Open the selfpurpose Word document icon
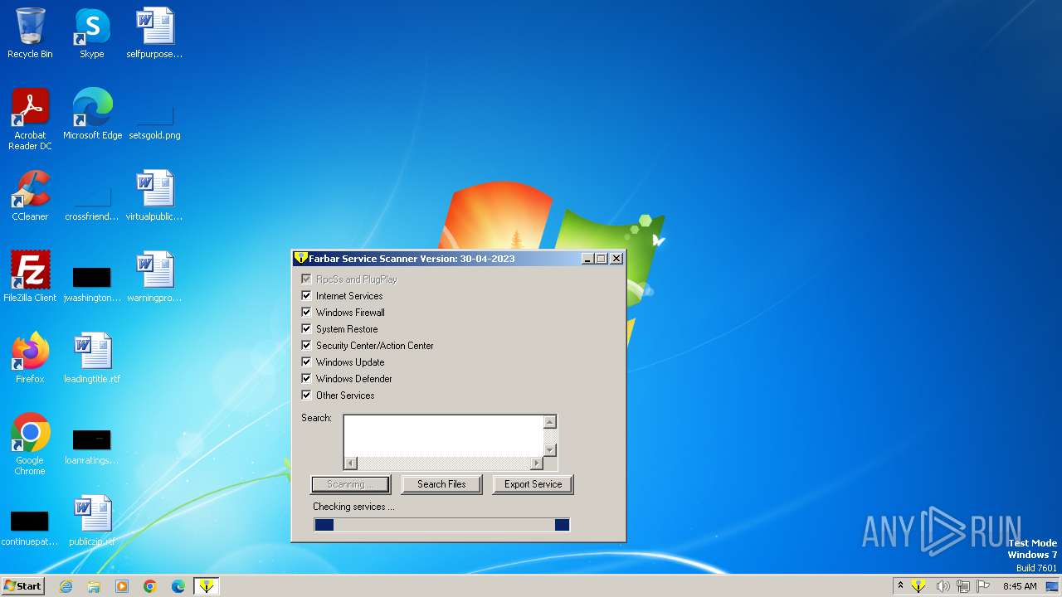1062x597 pixels. pyautogui.click(x=154, y=33)
